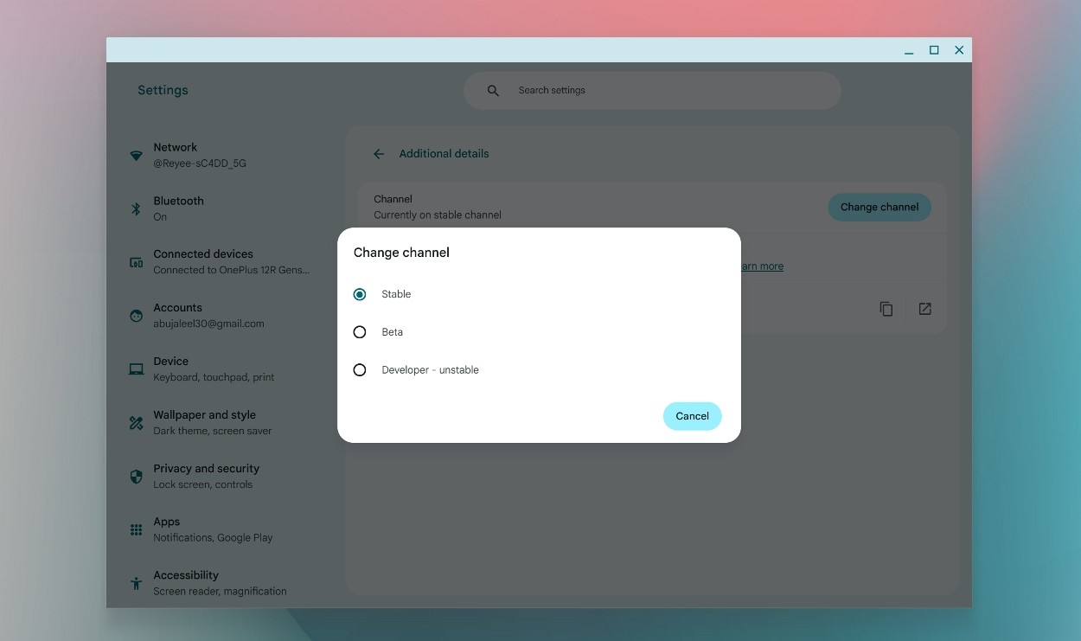Click the Device laptop icon
The width and height of the screenshot is (1081, 641).
coord(136,369)
